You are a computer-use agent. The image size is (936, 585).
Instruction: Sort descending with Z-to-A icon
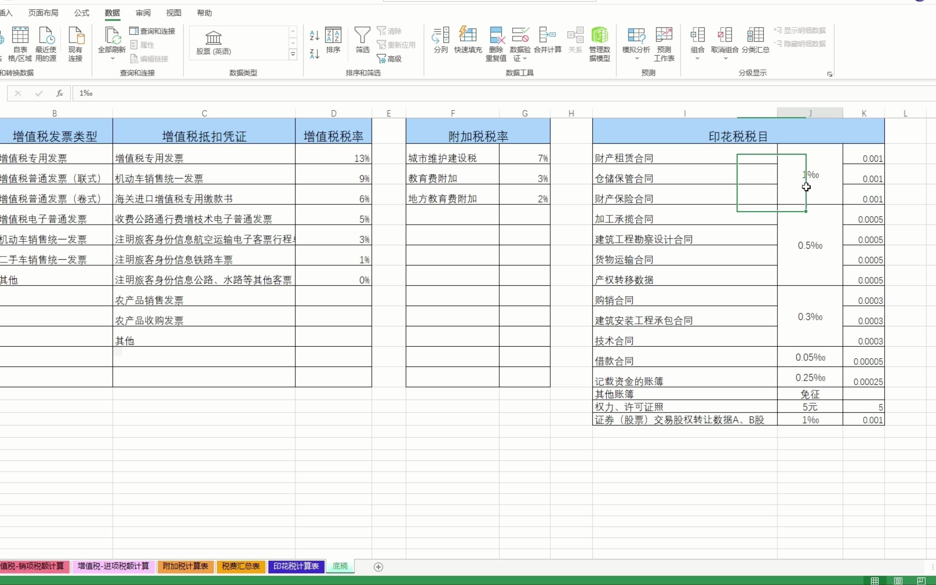(315, 54)
